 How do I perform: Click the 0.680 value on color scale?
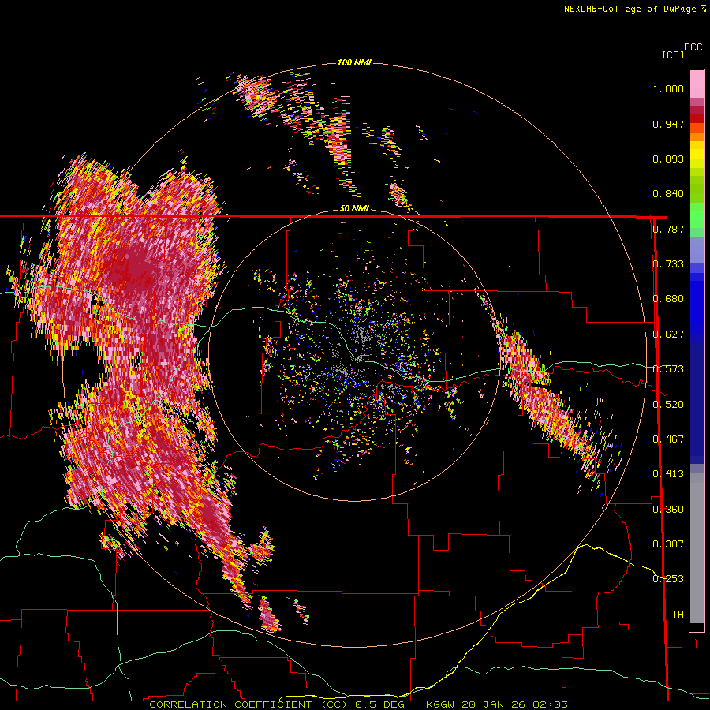coord(668,299)
